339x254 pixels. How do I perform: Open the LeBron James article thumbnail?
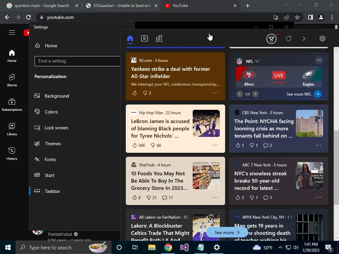pyautogui.click(x=206, y=123)
